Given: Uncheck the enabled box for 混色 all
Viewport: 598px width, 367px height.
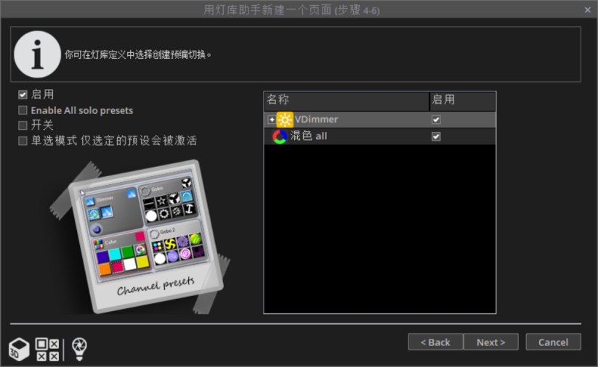Looking at the screenshot, I should (x=436, y=136).
